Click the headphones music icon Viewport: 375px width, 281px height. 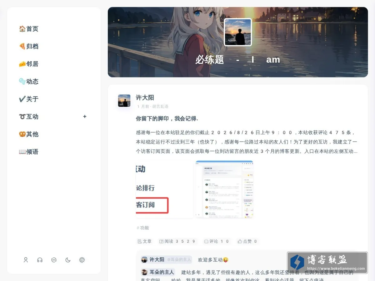40,260
